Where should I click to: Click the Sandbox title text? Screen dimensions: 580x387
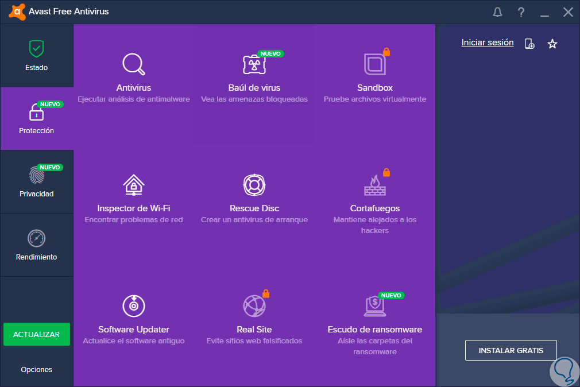[375, 88]
